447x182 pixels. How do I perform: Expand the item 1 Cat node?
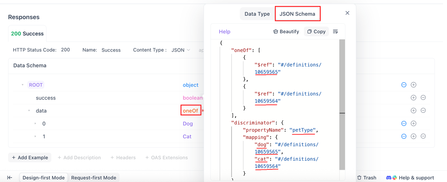tap(35, 137)
